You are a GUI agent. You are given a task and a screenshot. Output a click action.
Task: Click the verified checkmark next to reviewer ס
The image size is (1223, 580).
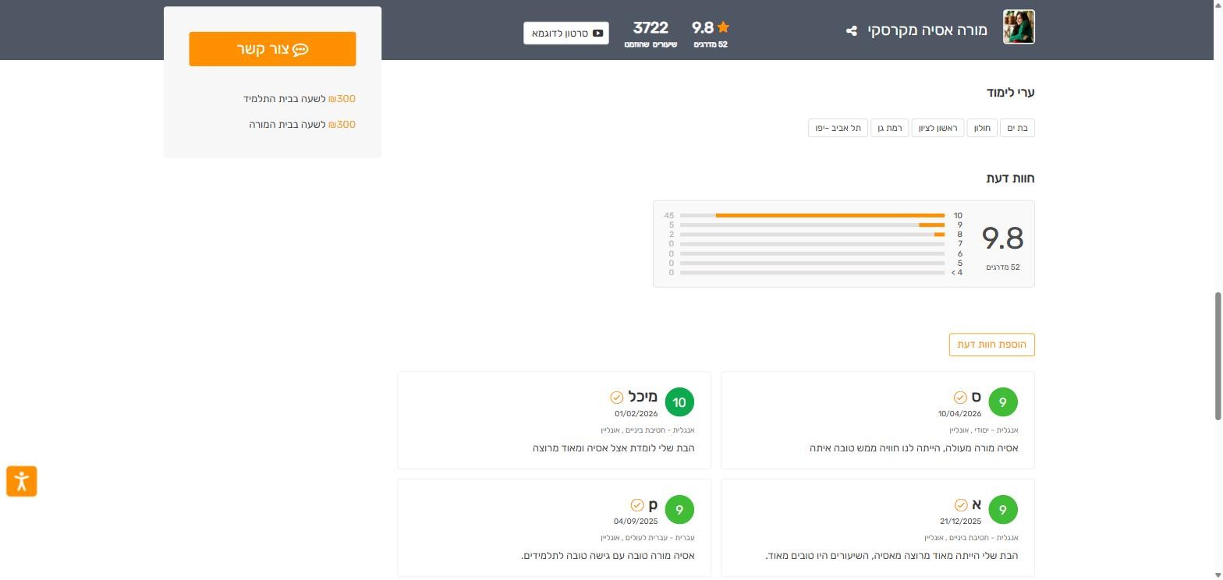[x=960, y=398]
